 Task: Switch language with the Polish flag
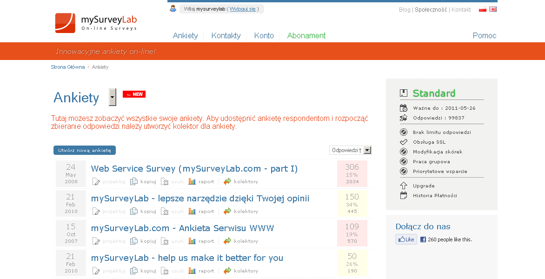tap(482, 9)
